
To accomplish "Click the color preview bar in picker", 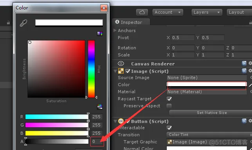I will (x=69, y=23).
